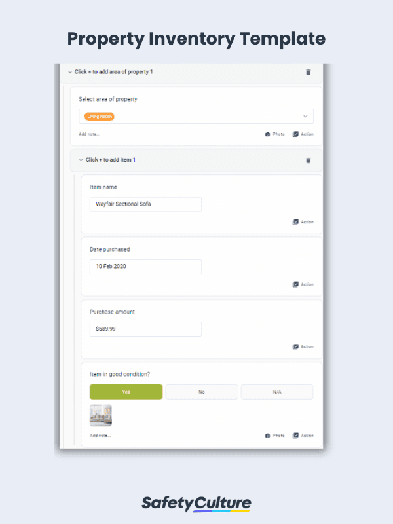Choose 'No' for item condition
Viewport: 393px width, 524px height.
(201, 391)
